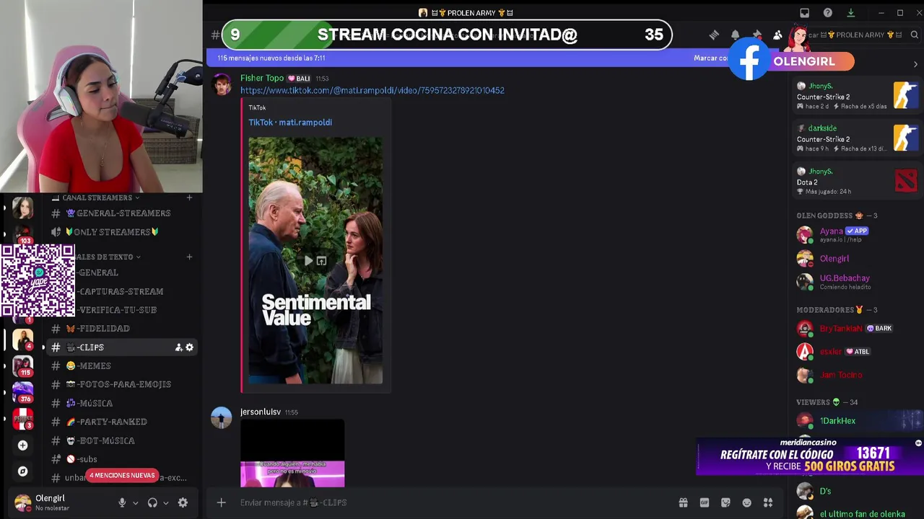Toggle channel notification bell
Viewport: 924px width, 519px height.
point(735,35)
